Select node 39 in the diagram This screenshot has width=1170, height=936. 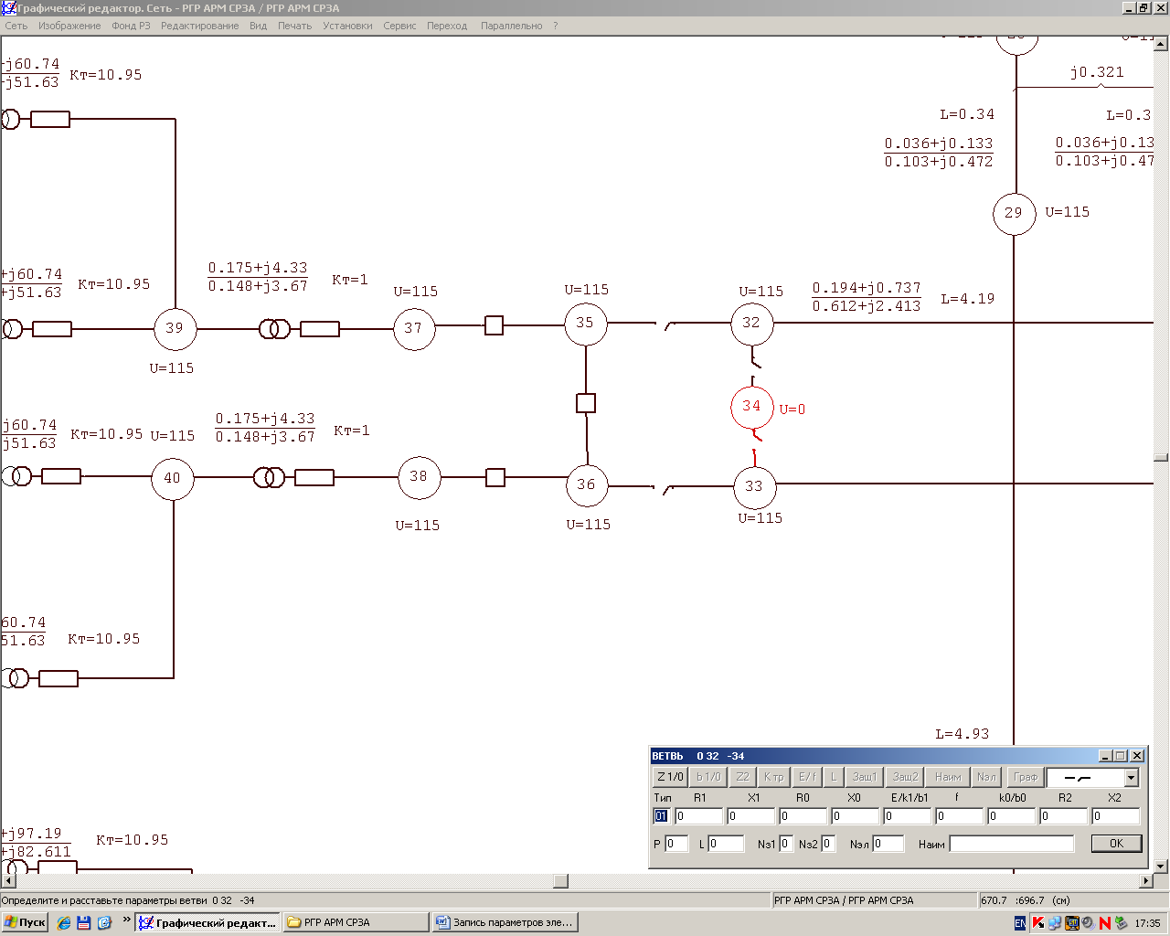click(x=175, y=328)
